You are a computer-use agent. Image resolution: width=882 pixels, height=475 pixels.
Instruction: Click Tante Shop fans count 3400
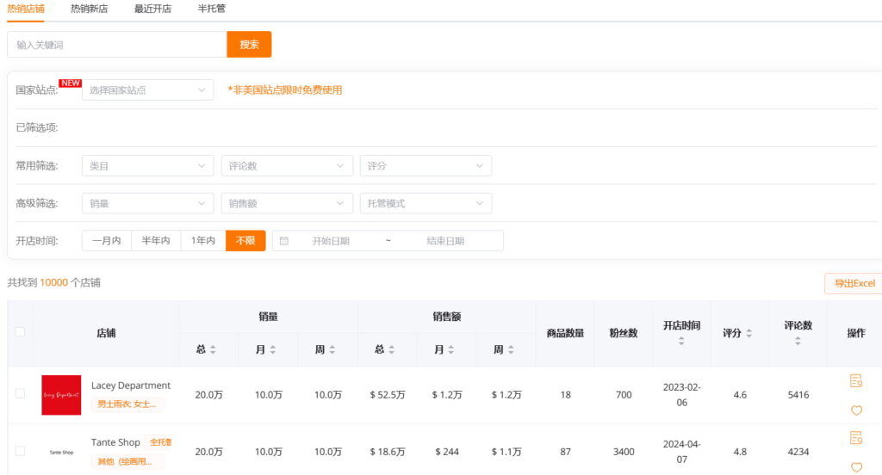(624, 452)
